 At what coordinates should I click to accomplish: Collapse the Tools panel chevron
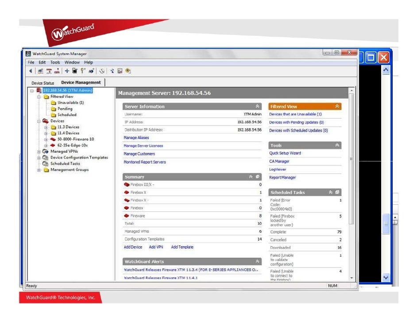[337, 145]
